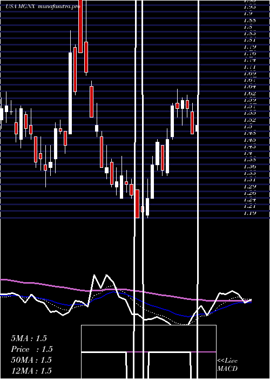Click the 1.57 price axis label
The image size is (270, 379).
[249, 107]
